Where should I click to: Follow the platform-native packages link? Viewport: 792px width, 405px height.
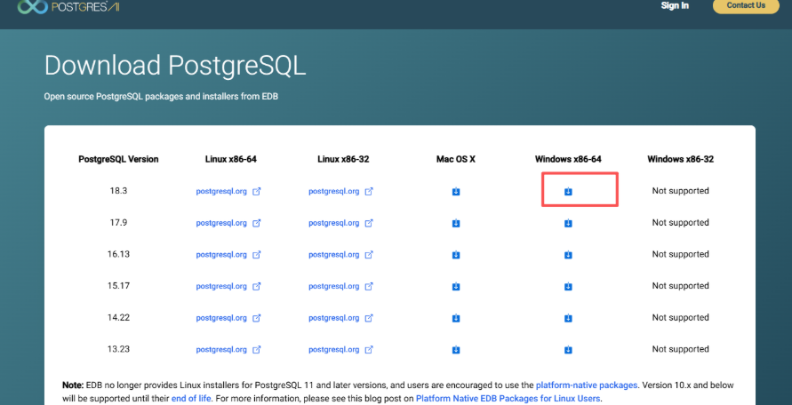pos(586,385)
